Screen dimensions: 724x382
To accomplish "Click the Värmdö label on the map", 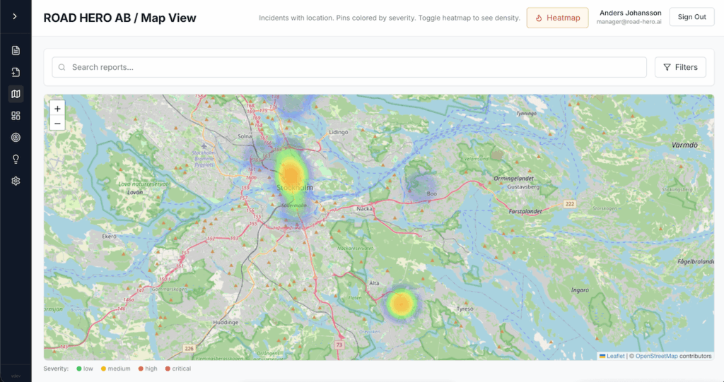I will 684,145.
